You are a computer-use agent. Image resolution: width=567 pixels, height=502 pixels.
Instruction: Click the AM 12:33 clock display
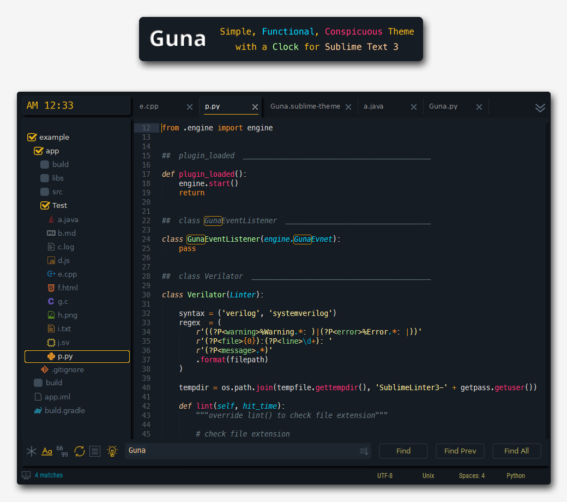(50, 105)
